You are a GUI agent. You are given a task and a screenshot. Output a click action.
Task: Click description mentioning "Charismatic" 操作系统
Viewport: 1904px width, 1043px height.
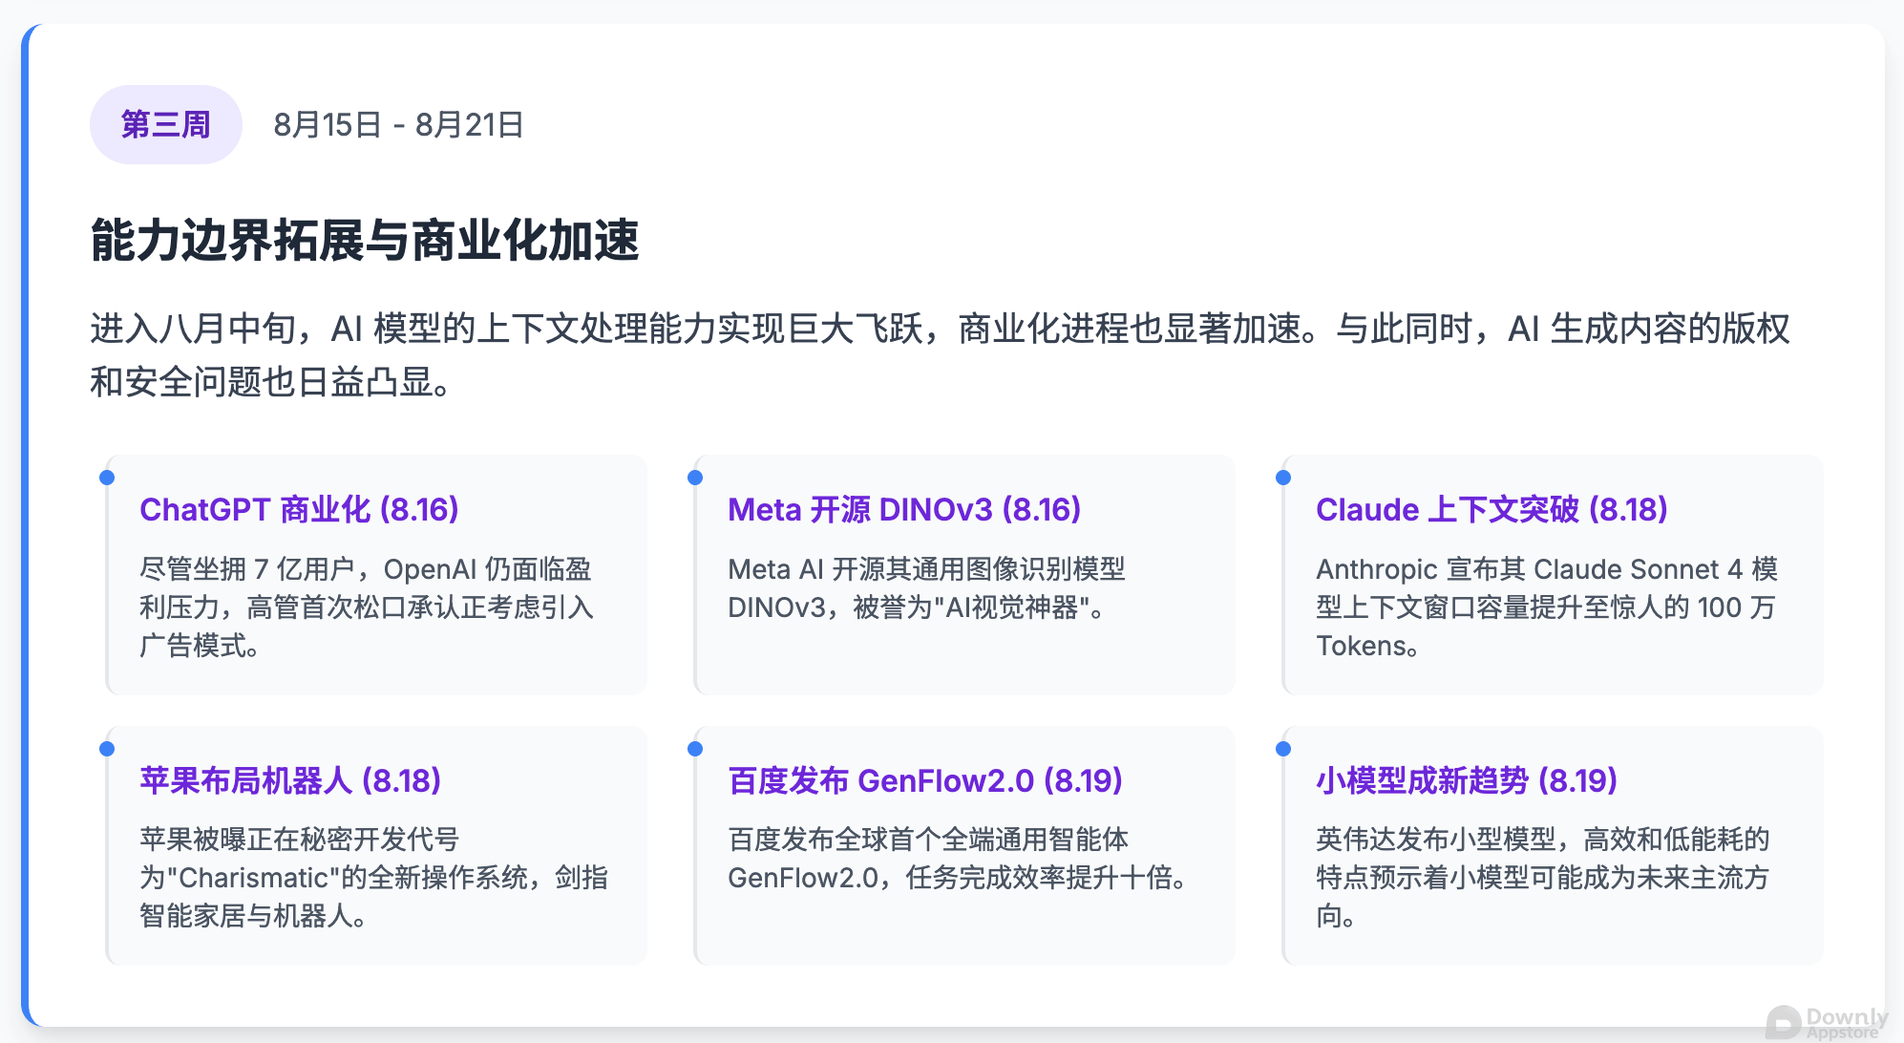[373, 878]
